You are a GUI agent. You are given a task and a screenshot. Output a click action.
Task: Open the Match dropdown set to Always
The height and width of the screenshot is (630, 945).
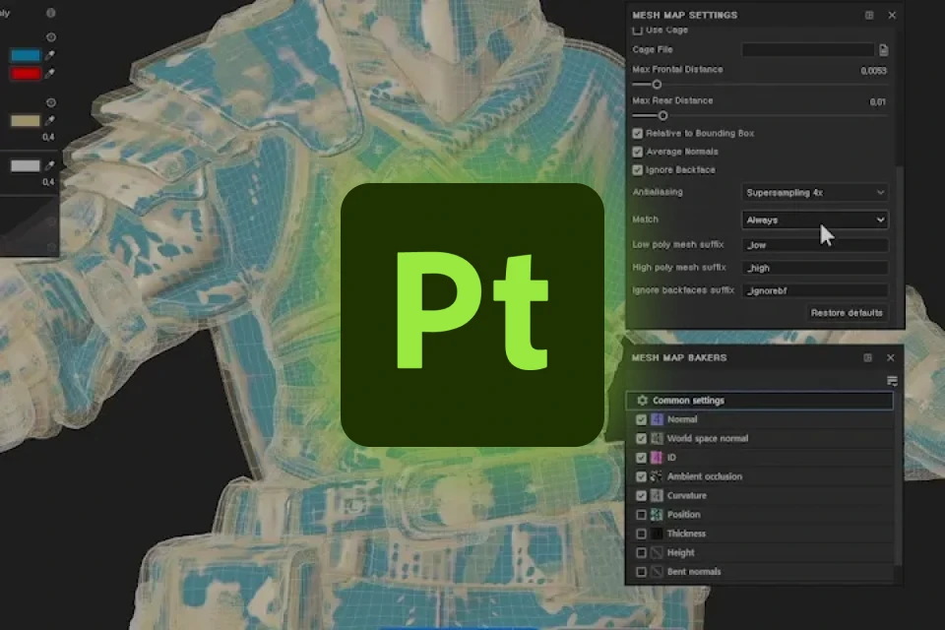(x=814, y=220)
